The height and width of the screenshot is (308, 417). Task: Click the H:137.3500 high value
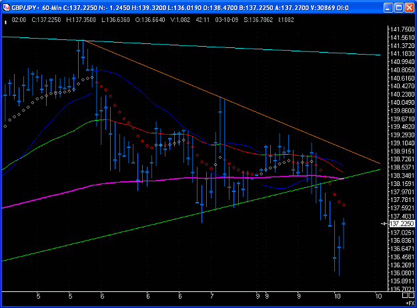(81, 20)
